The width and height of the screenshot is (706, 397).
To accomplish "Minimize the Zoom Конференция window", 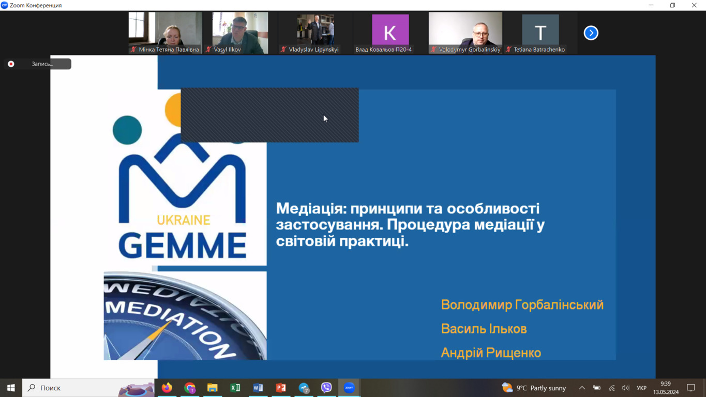I will [x=651, y=5].
